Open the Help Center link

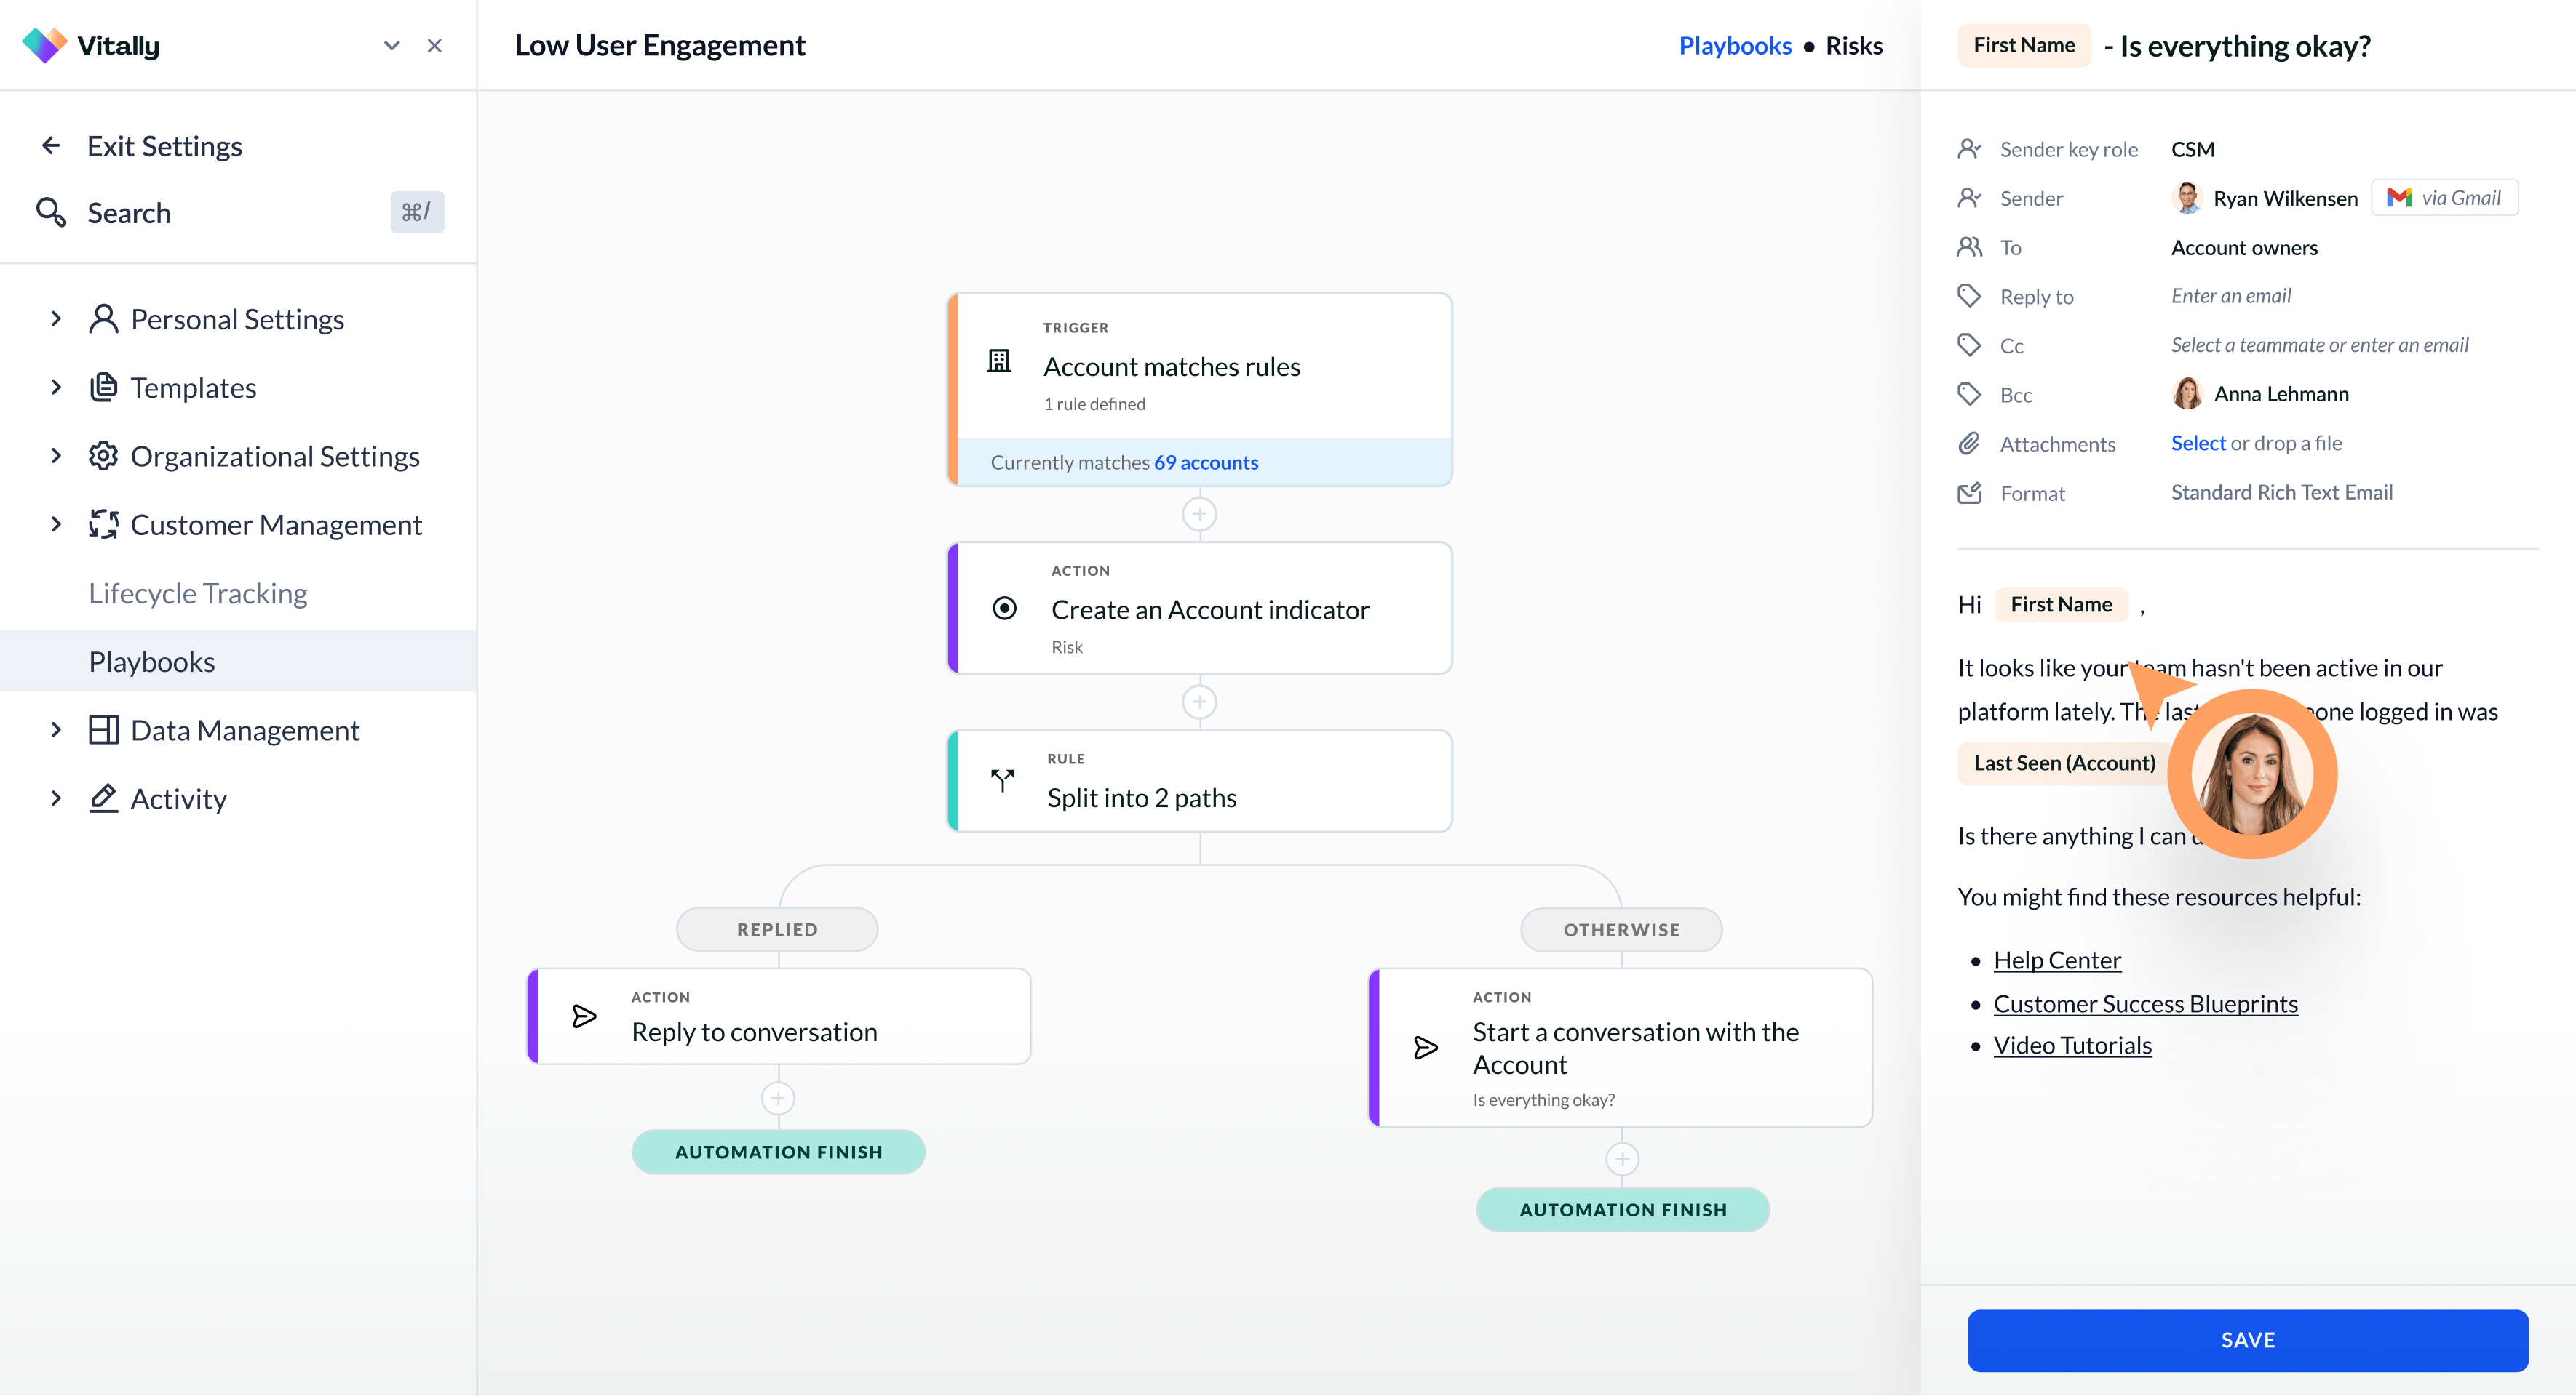[x=2057, y=960]
